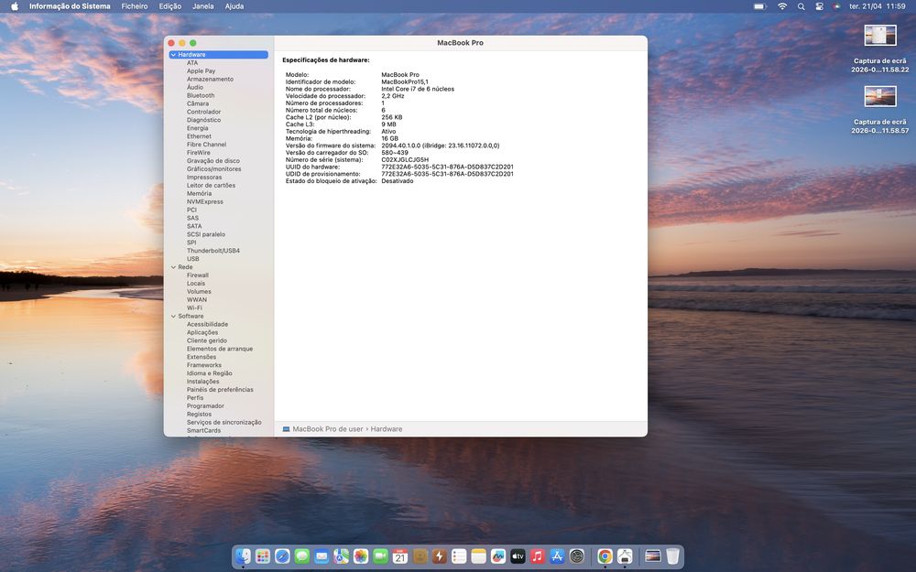Open Freeform app in the Dock
The image size is (916, 572).
[498, 556]
